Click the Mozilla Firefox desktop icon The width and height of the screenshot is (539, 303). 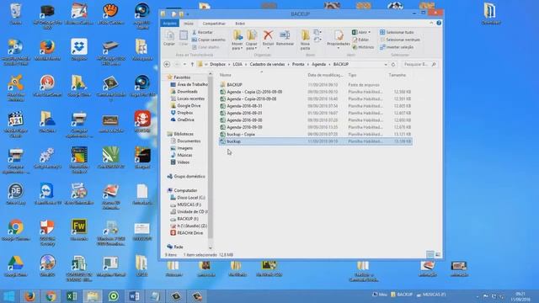click(x=47, y=50)
